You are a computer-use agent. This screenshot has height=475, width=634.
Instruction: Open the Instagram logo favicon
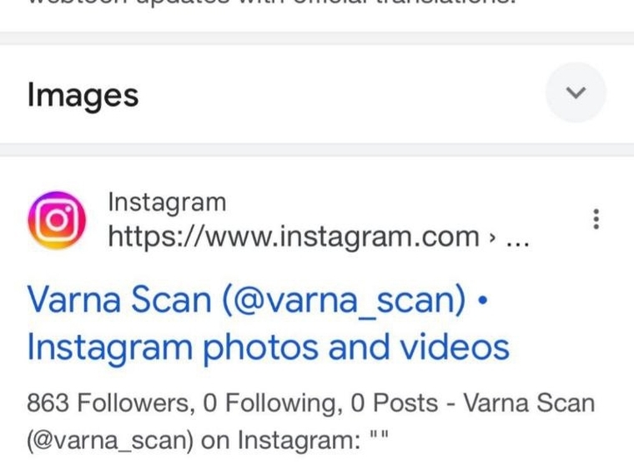point(57,220)
